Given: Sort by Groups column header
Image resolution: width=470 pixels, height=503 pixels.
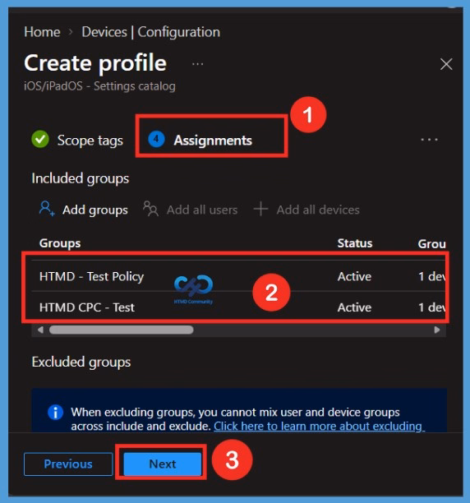Looking at the screenshot, I should 60,243.
